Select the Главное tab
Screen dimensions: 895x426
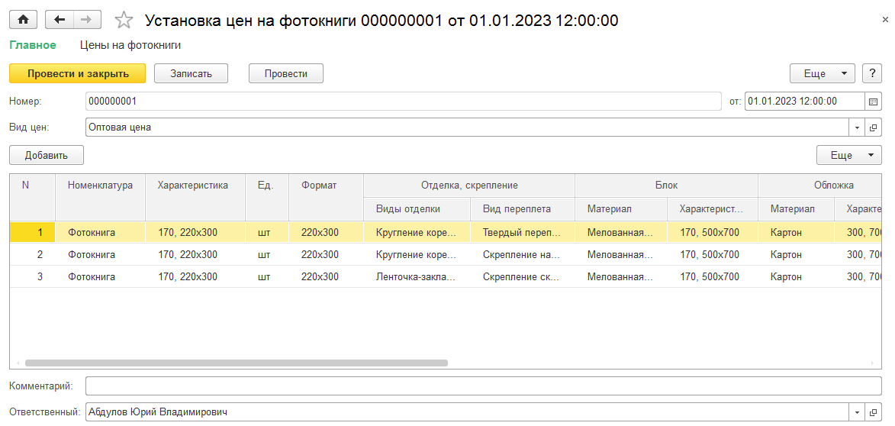(33, 45)
